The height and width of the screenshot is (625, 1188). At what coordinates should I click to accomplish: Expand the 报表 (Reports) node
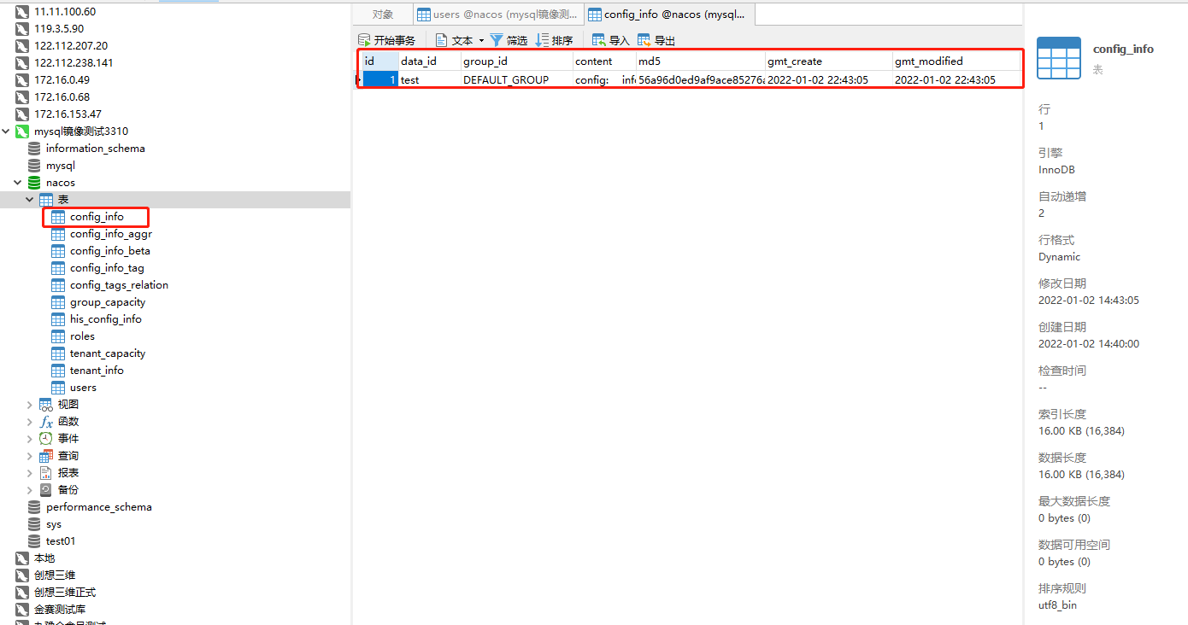(30, 473)
